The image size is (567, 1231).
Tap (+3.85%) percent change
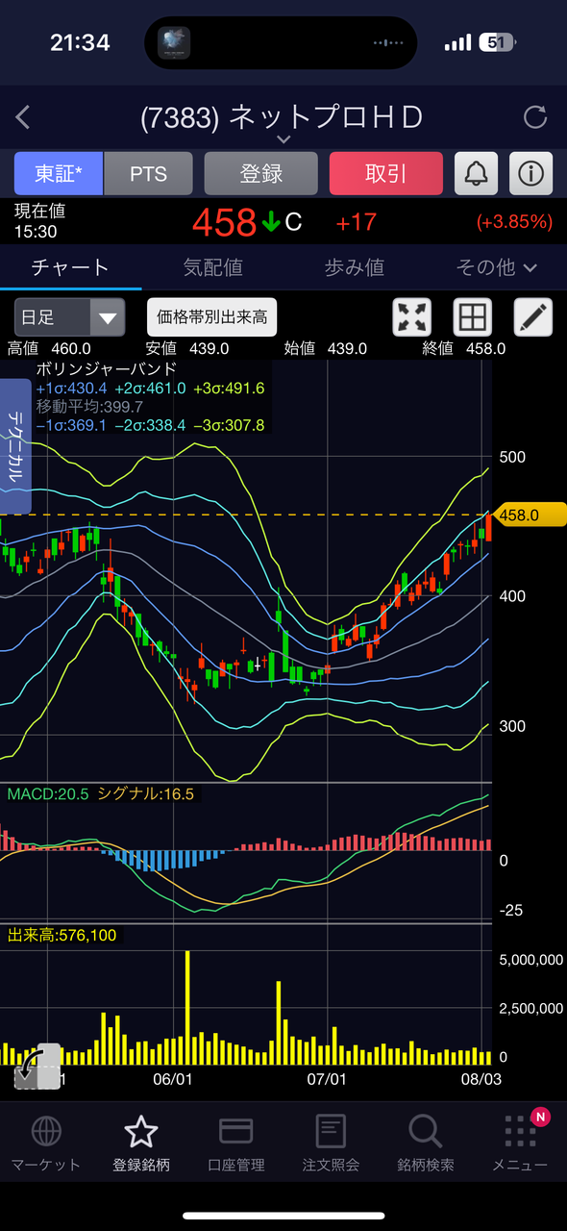click(x=514, y=222)
